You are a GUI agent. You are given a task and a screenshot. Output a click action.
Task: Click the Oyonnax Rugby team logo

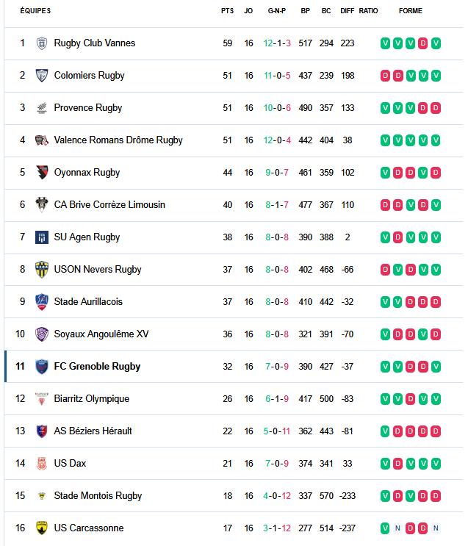click(x=42, y=173)
